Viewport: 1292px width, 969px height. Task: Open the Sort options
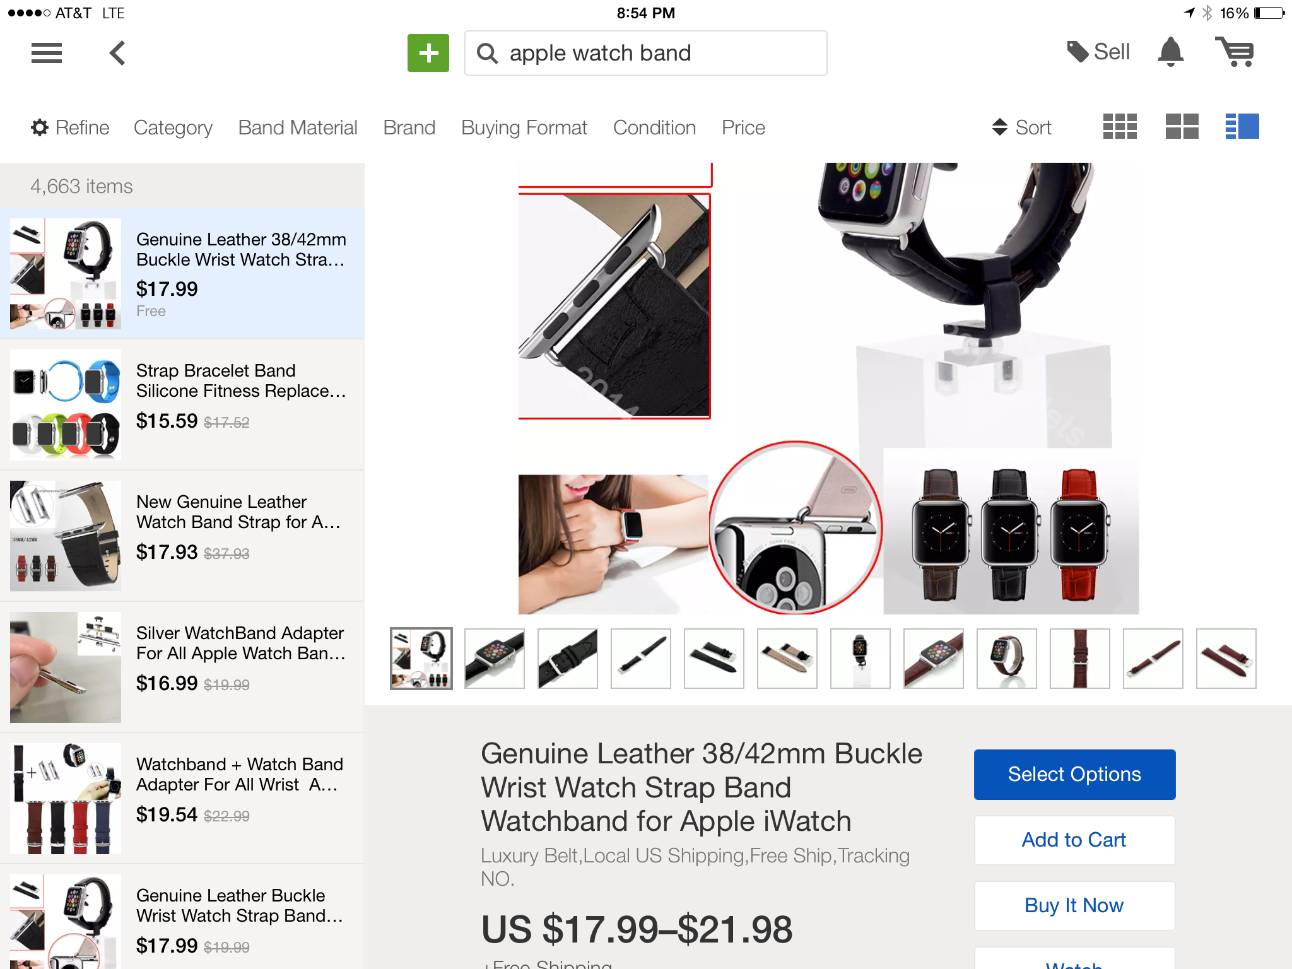1021,127
